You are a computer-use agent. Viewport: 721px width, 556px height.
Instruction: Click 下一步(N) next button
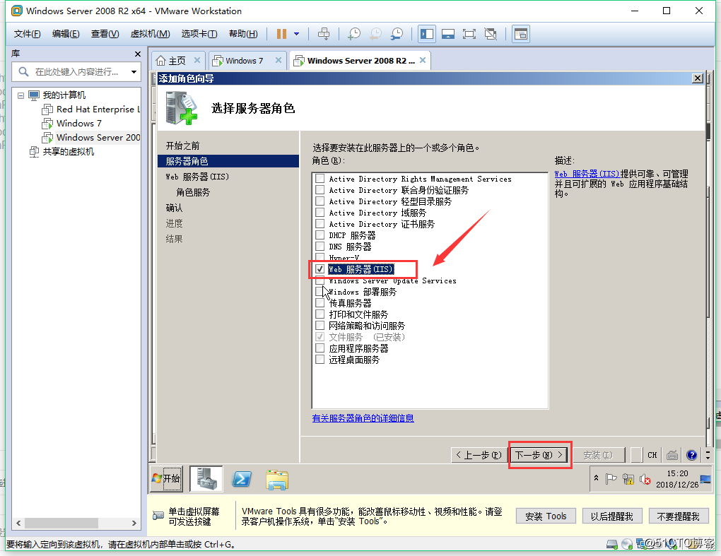539,455
